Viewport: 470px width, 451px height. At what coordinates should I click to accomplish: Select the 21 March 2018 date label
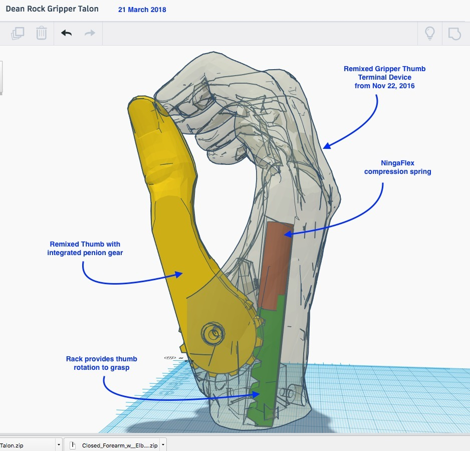(142, 10)
